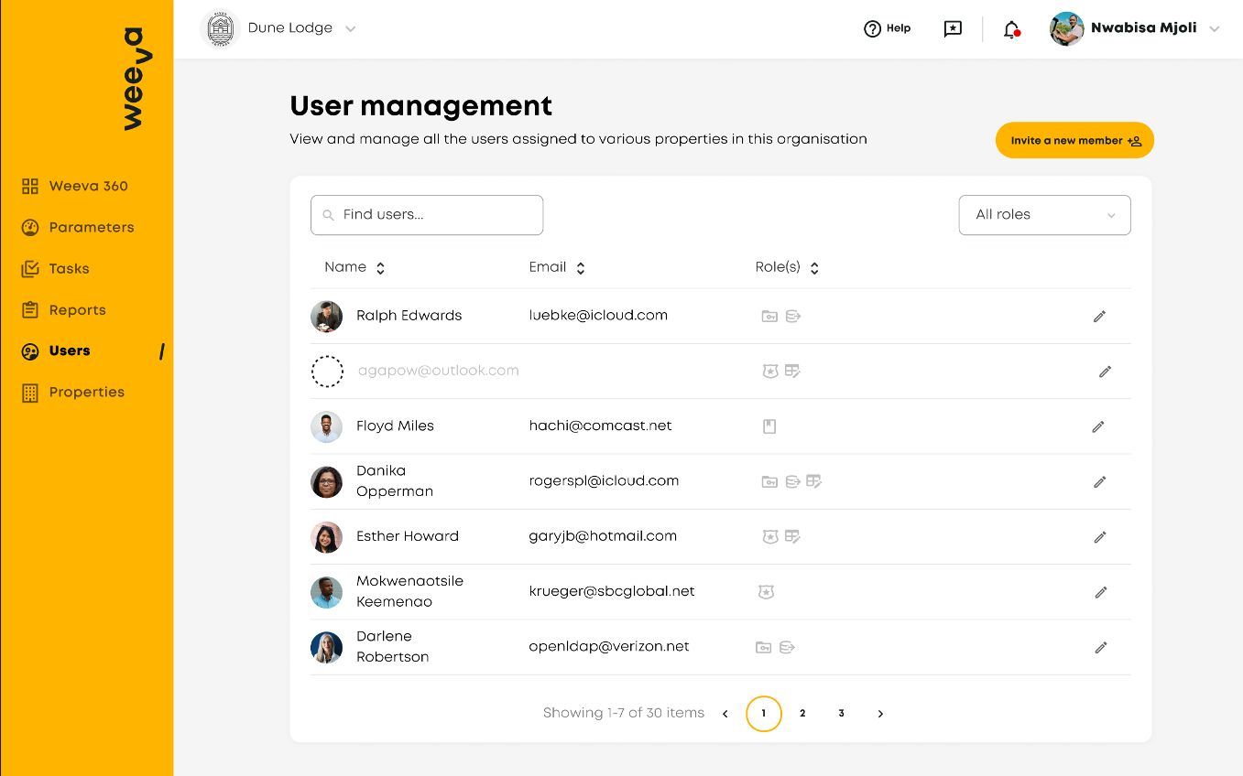Screen dimensions: 1243x776
Task: Edit the Floyd Miles user row
Action: point(1098,426)
